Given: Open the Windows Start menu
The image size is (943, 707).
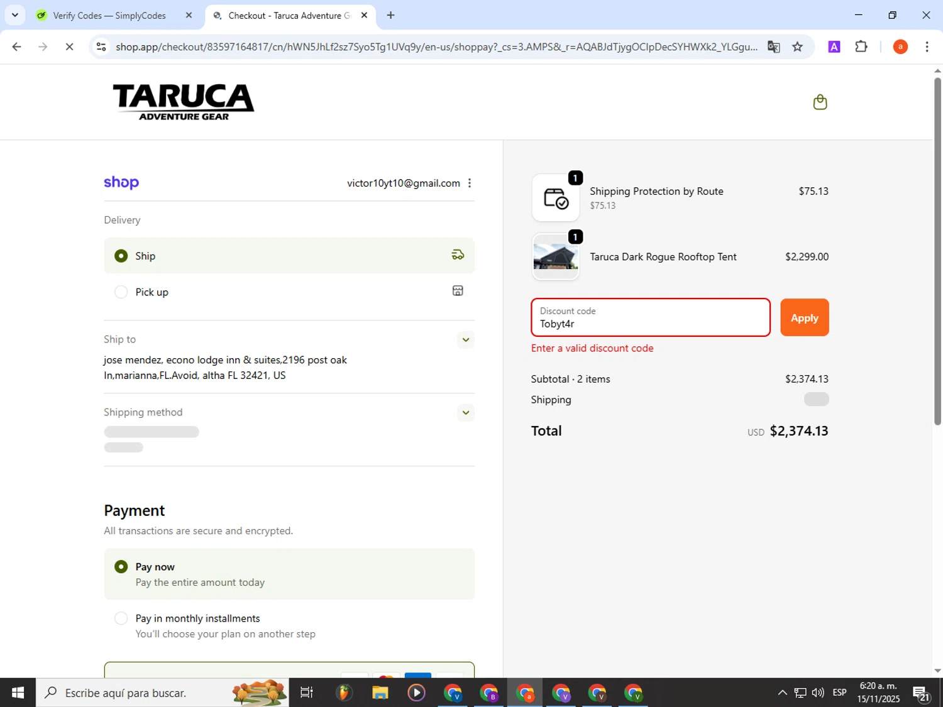Looking at the screenshot, I should pyautogui.click(x=18, y=693).
